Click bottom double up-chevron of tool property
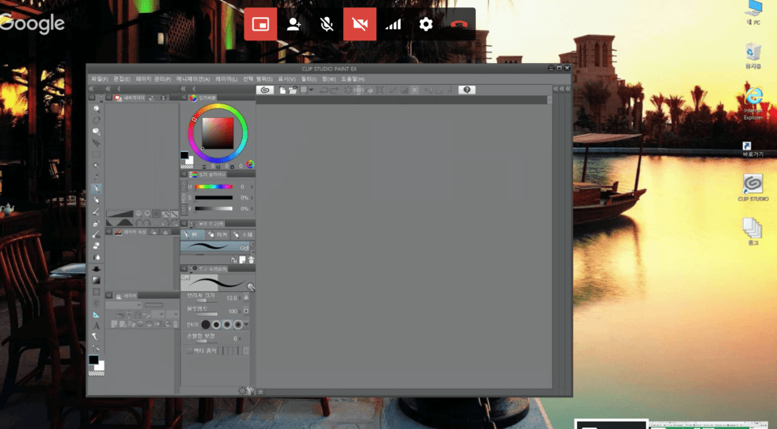The height and width of the screenshot is (429, 777). 260,391
